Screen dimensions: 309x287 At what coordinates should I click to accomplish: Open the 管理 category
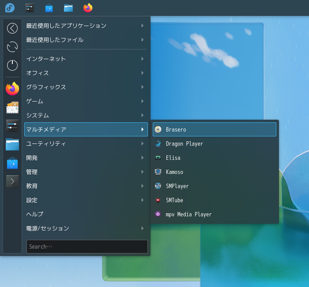click(x=86, y=172)
